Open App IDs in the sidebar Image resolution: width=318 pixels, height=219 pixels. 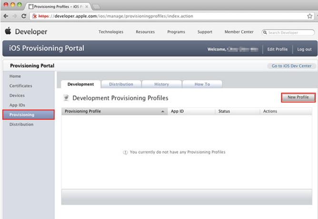pos(17,105)
